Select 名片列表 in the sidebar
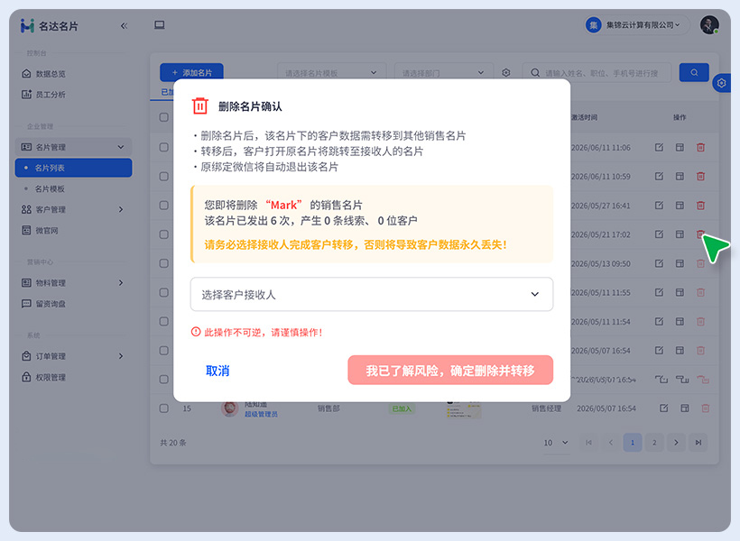The image size is (740, 541). click(74, 168)
